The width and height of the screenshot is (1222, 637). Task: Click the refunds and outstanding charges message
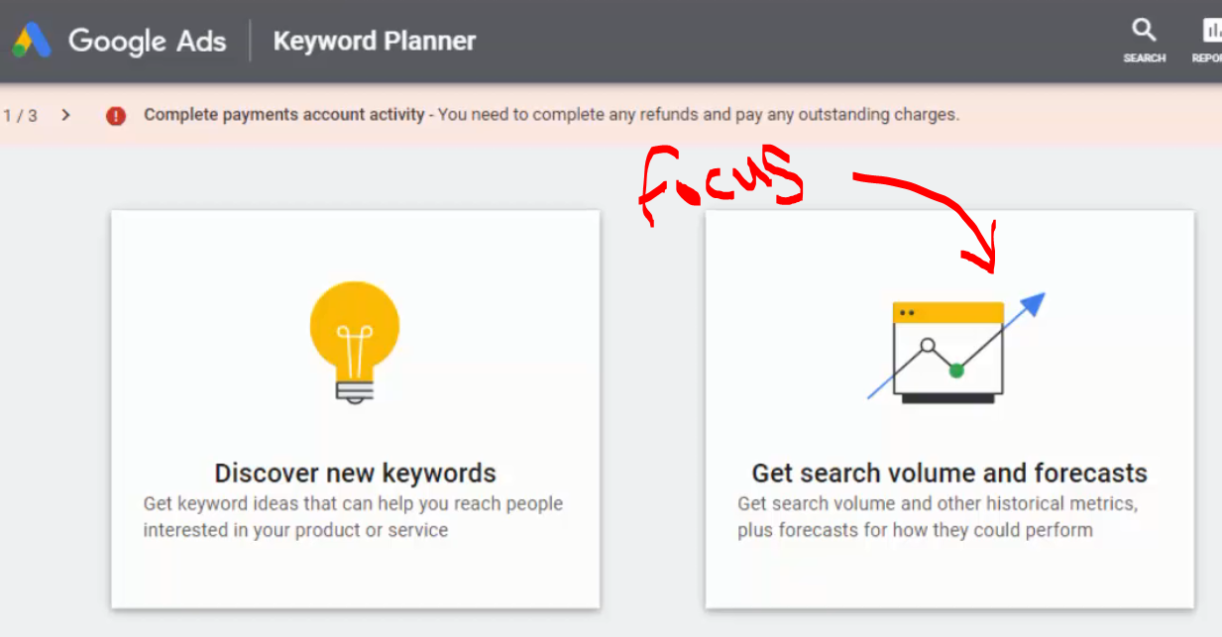point(698,115)
